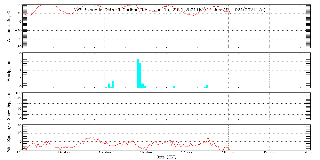Click the '100' tick on snow depth axis
Screen dimensions: 320x160
click(18, 93)
